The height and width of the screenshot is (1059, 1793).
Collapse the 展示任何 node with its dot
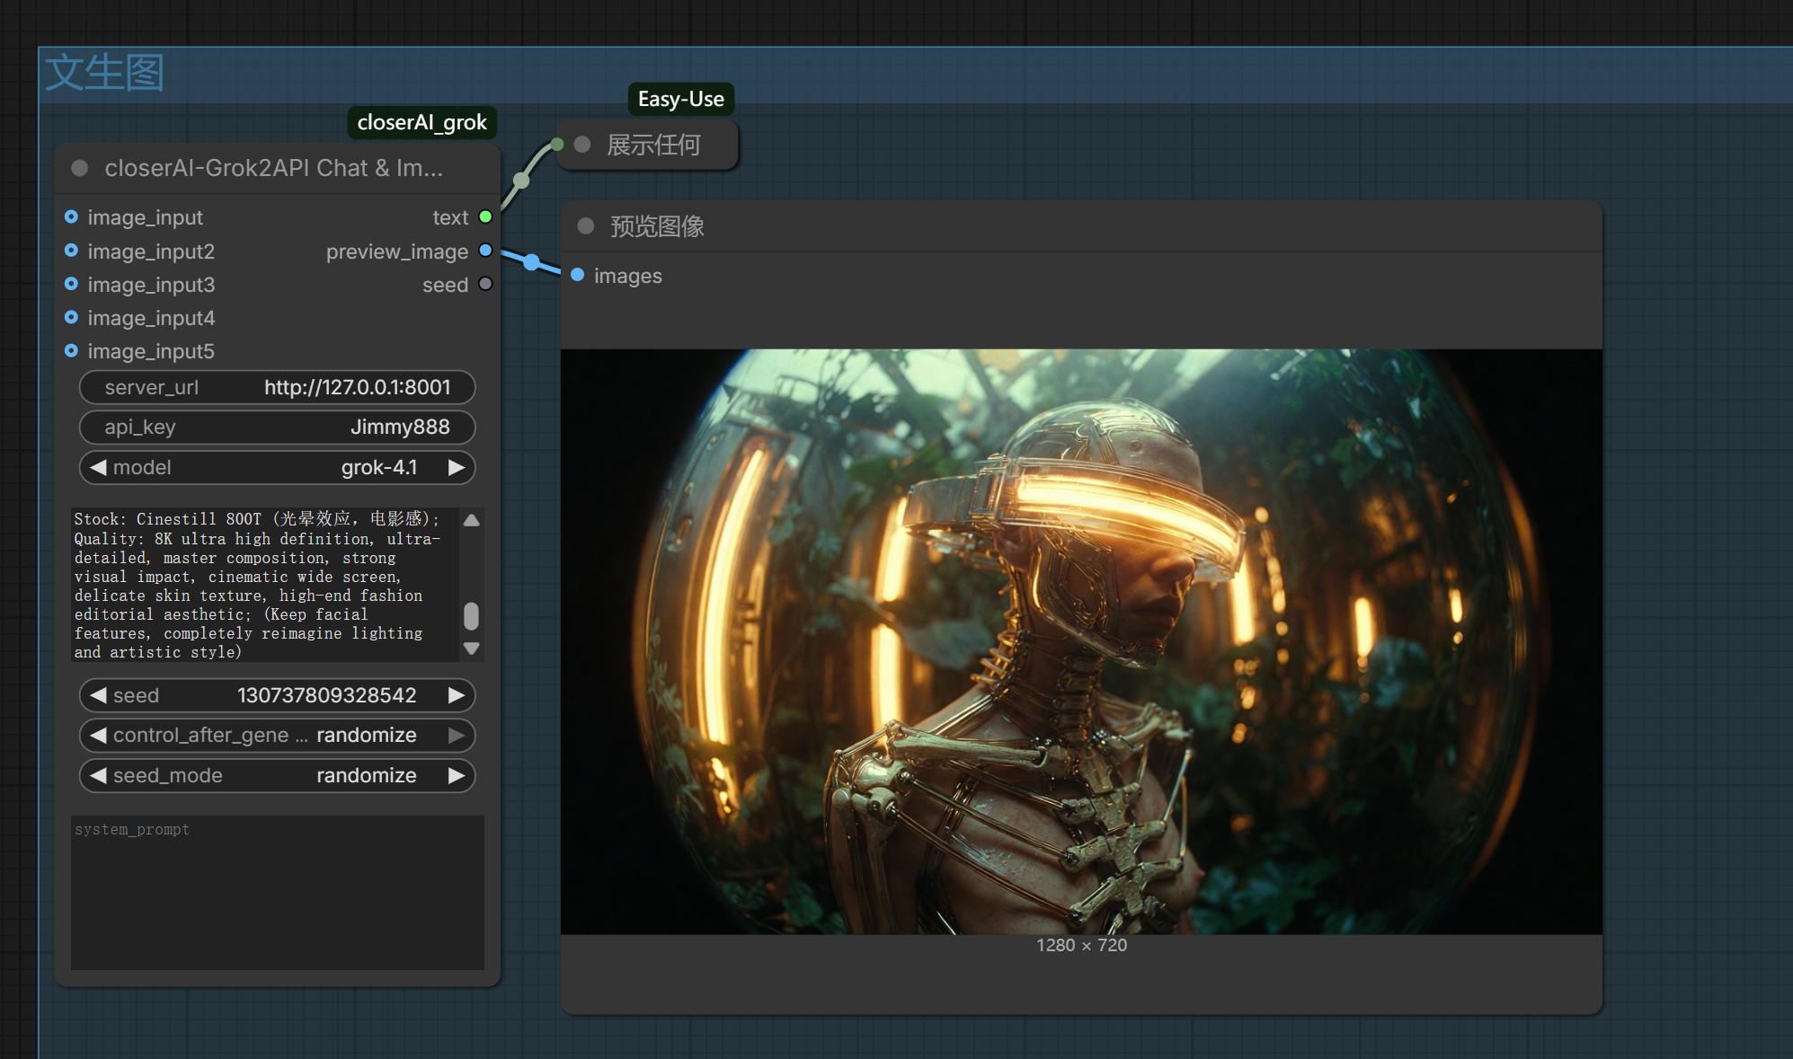pos(582,144)
